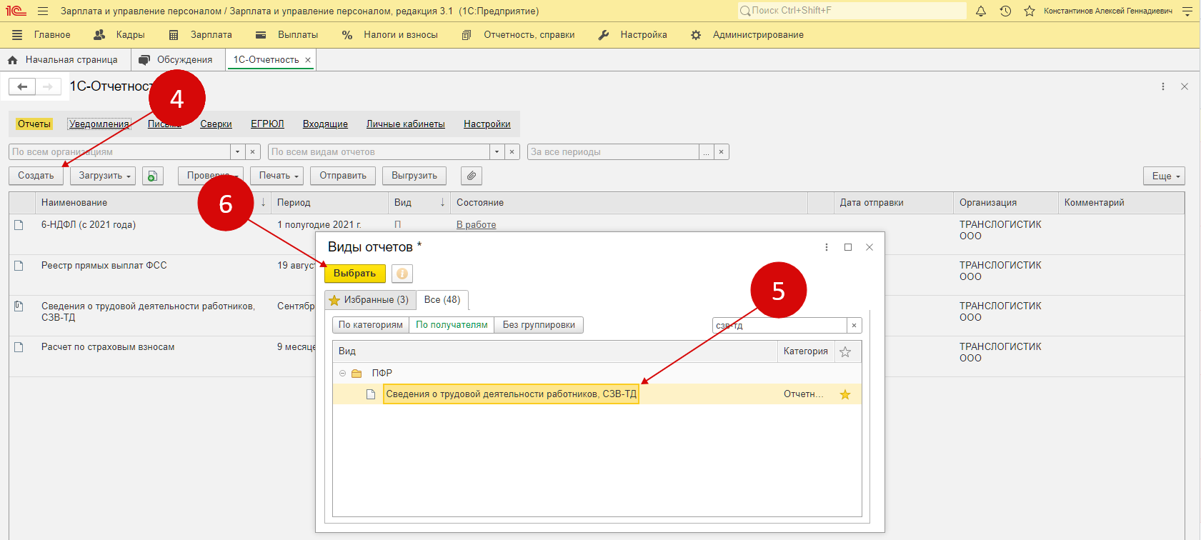This screenshot has height=540, width=1201.
Task: Click the global search field
Action: (x=852, y=11)
